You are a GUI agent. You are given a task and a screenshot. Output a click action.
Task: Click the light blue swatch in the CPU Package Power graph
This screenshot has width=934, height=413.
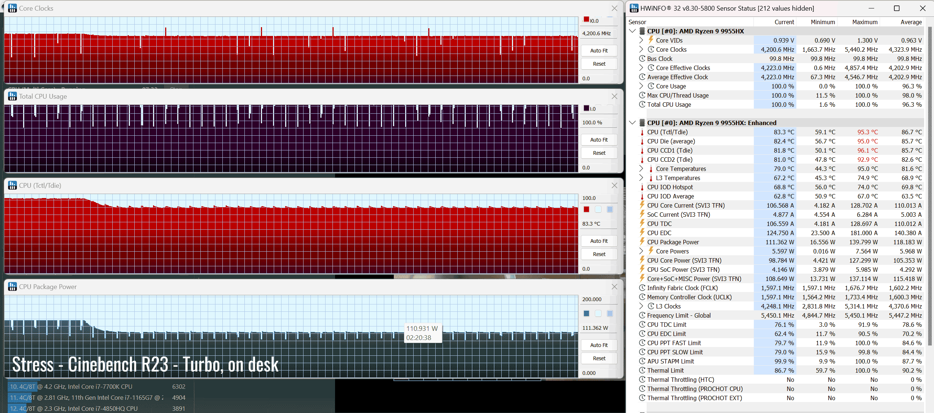coord(610,313)
